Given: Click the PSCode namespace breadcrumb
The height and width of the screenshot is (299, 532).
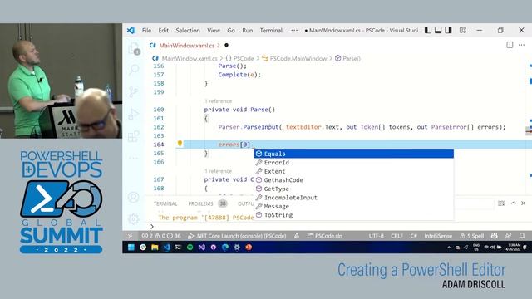Looking at the screenshot, I should (x=240, y=58).
